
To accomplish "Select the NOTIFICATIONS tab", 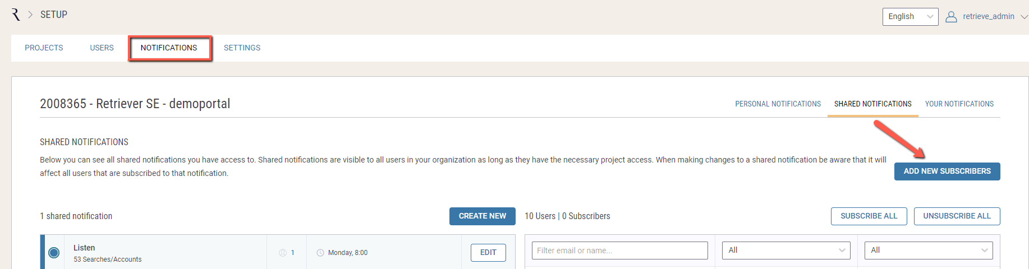I will [x=169, y=48].
